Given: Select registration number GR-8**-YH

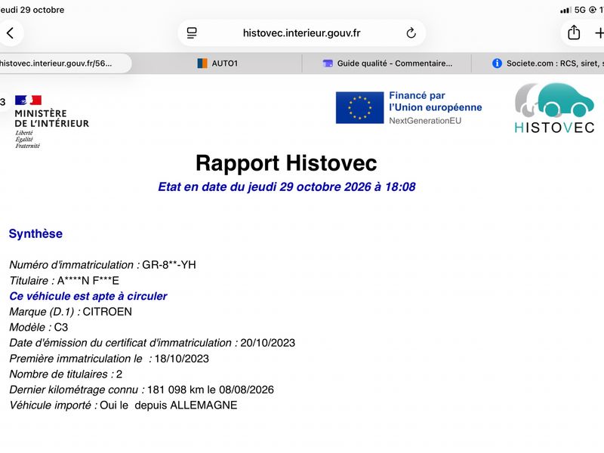Looking at the screenshot, I should (x=169, y=265).
